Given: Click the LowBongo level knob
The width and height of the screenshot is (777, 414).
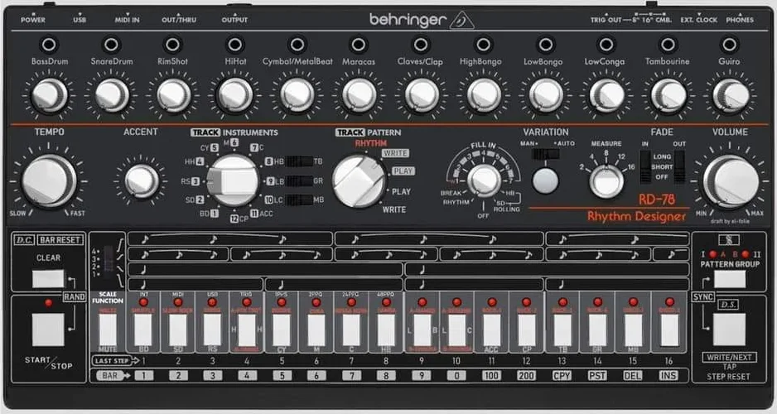Looking at the screenshot, I should (546, 95).
